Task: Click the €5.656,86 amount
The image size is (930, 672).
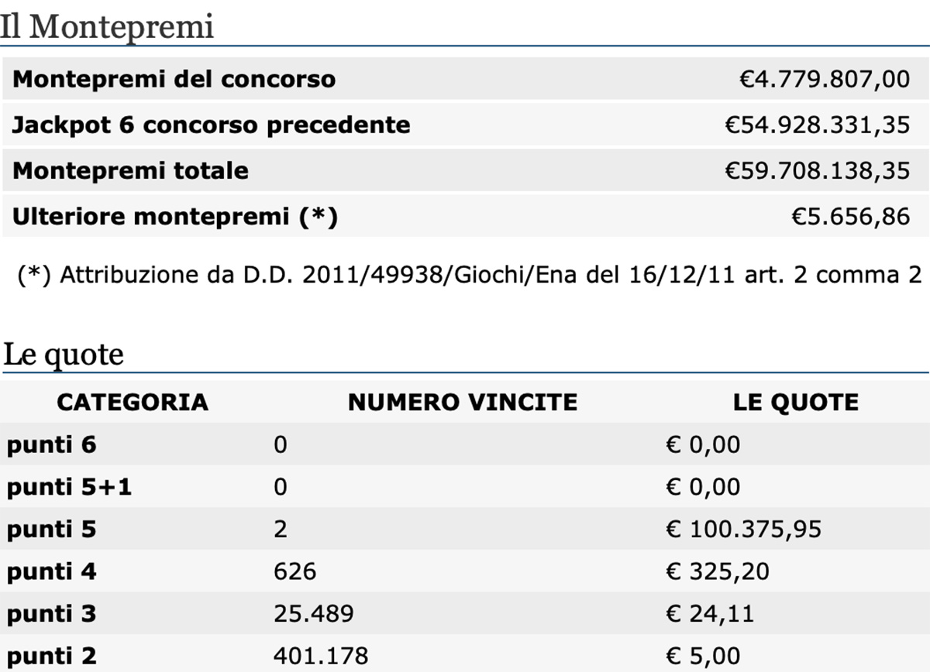Action: click(850, 216)
